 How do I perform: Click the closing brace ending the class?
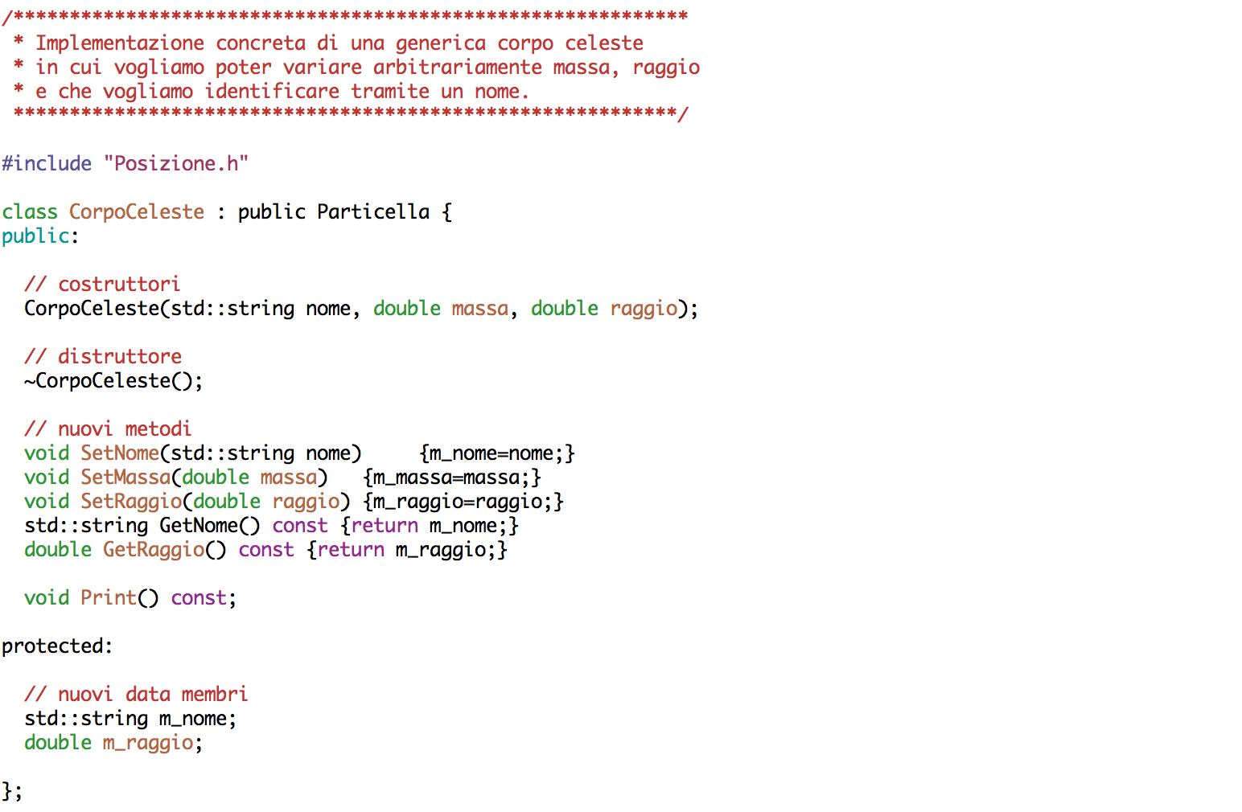pos(7,790)
